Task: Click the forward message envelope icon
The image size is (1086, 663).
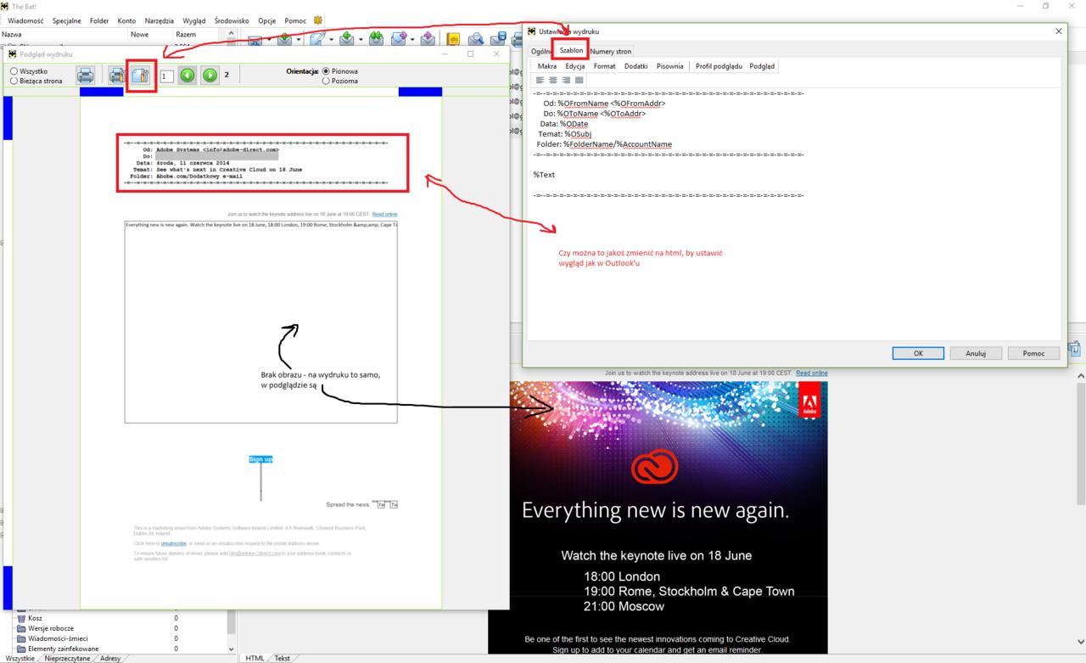Action: click(398, 39)
